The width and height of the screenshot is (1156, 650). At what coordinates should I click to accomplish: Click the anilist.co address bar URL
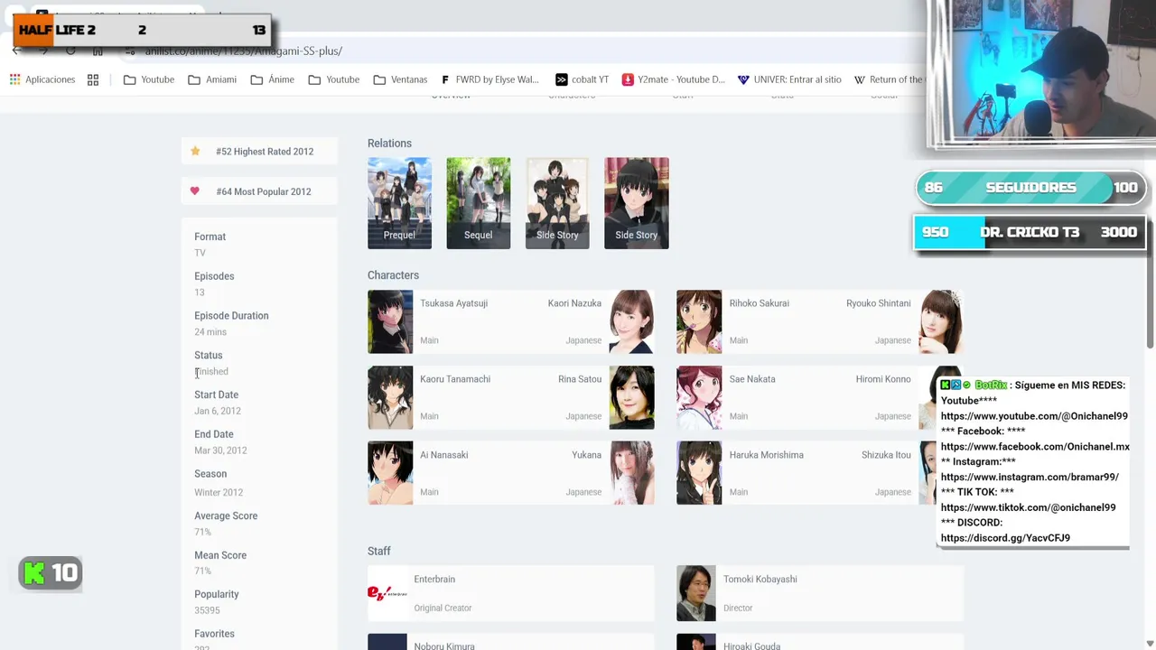coord(244,51)
